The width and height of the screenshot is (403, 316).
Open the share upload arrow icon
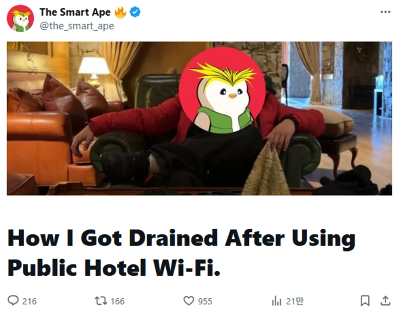[x=385, y=300]
